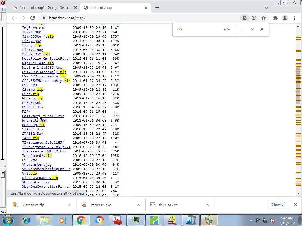Dismiss the downloads shelf
Image resolution: width=302 pixels, height=226 pixels.
point(296,205)
